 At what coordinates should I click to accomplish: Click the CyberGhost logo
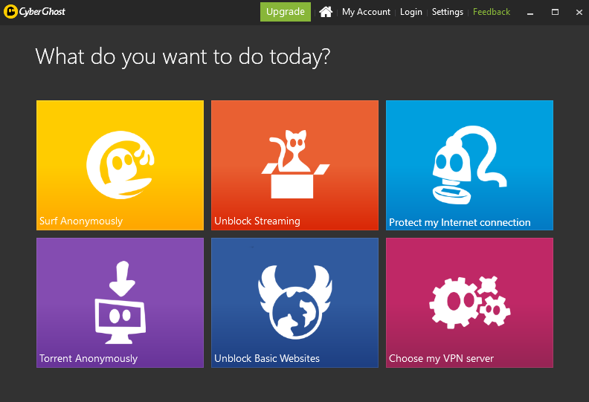click(34, 12)
